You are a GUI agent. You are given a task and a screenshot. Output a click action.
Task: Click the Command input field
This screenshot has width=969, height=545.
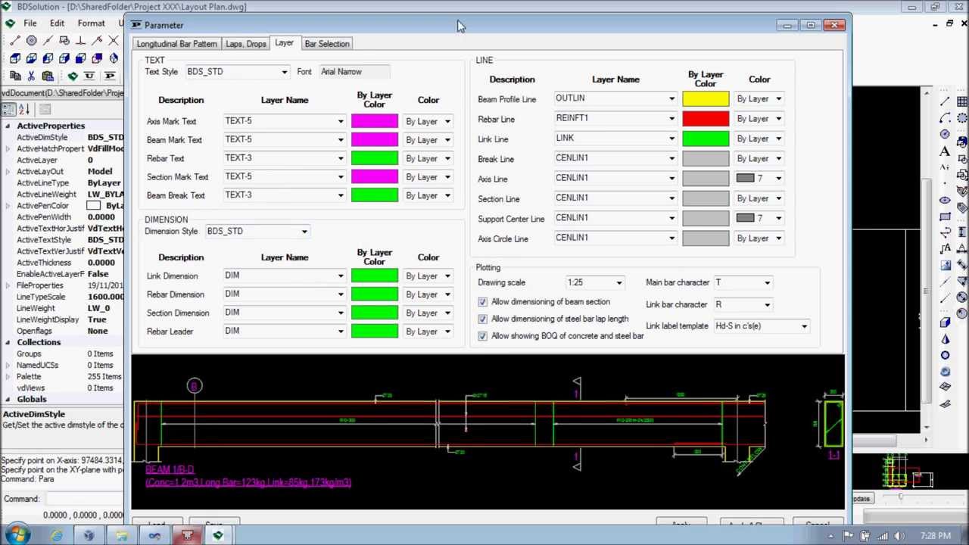tap(83, 499)
